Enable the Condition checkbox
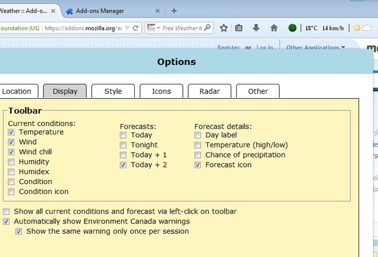Screen dimensions: 378x257 click(11, 181)
